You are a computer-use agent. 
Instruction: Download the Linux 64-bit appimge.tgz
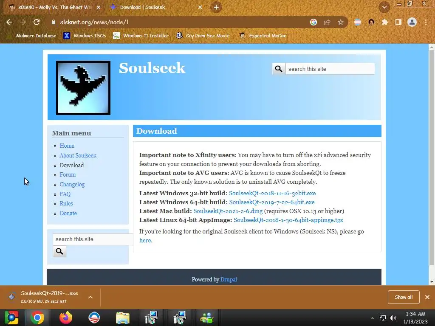[288, 220]
